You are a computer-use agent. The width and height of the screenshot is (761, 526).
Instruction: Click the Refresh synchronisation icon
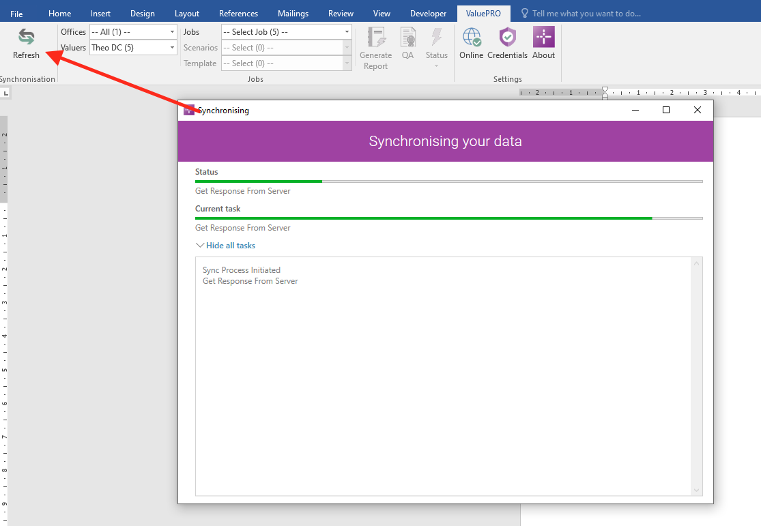[x=26, y=38]
